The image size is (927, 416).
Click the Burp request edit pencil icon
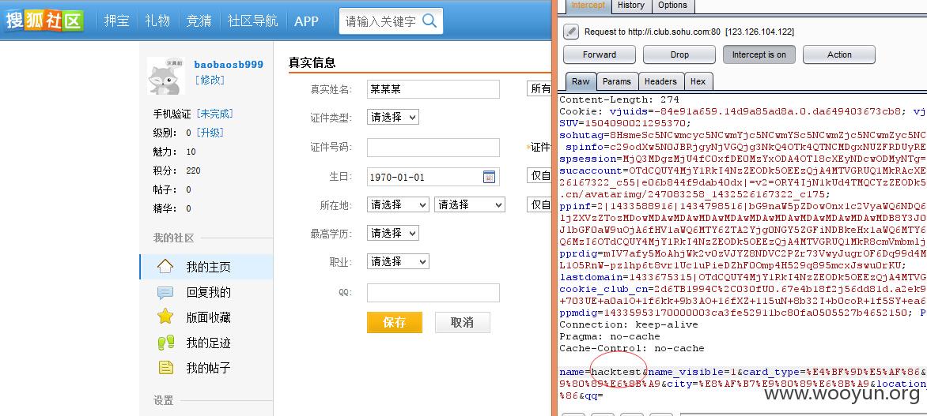tap(570, 32)
